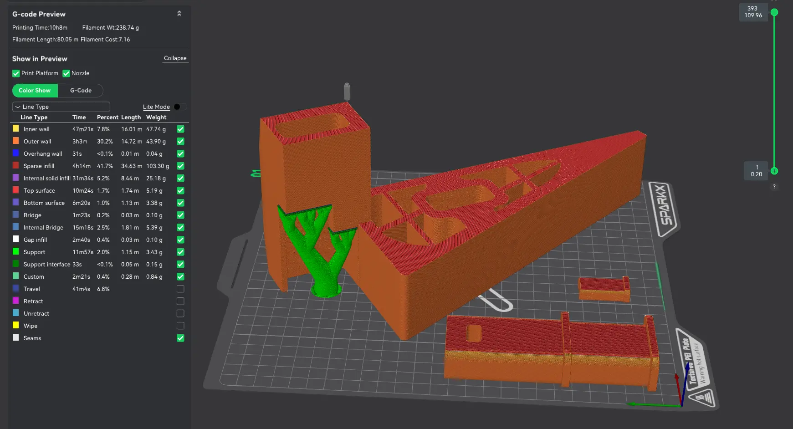This screenshot has height=429, width=793.
Task: Click the Retract magenta color swatch
Action: tap(15, 301)
